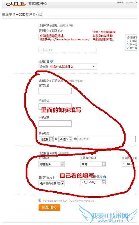Open the 所属行业 industry dropdown
The height and width of the screenshot is (225, 139).
68,67
